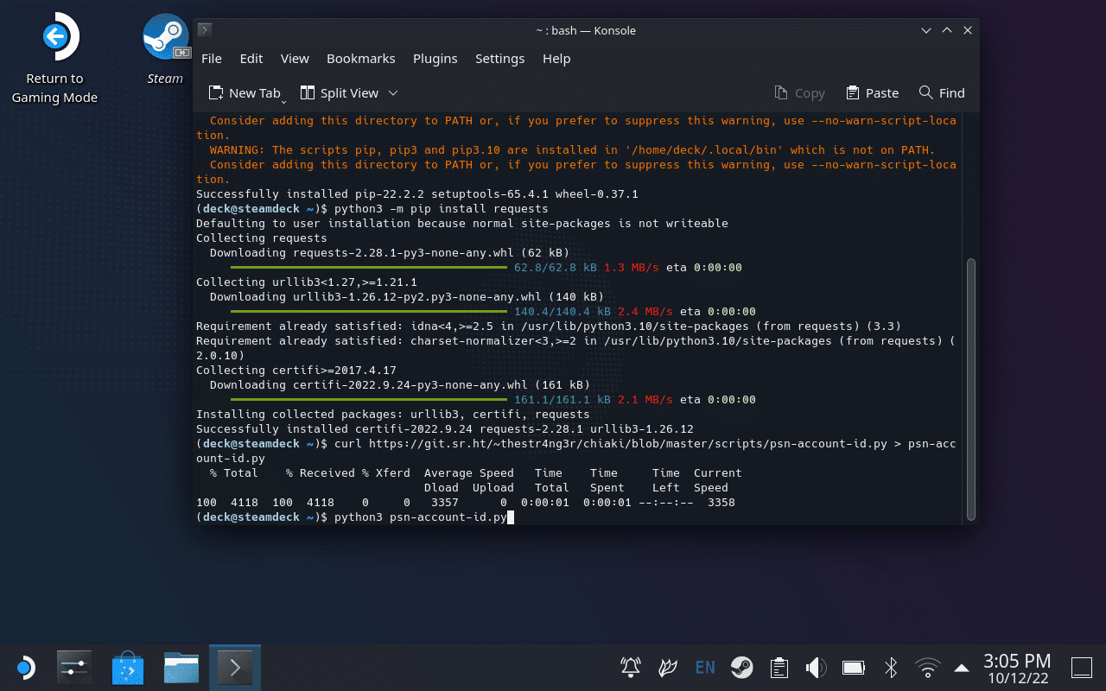Click the Konsole window title bar icon
This screenshot has height=691, width=1106.
coord(205,30)
